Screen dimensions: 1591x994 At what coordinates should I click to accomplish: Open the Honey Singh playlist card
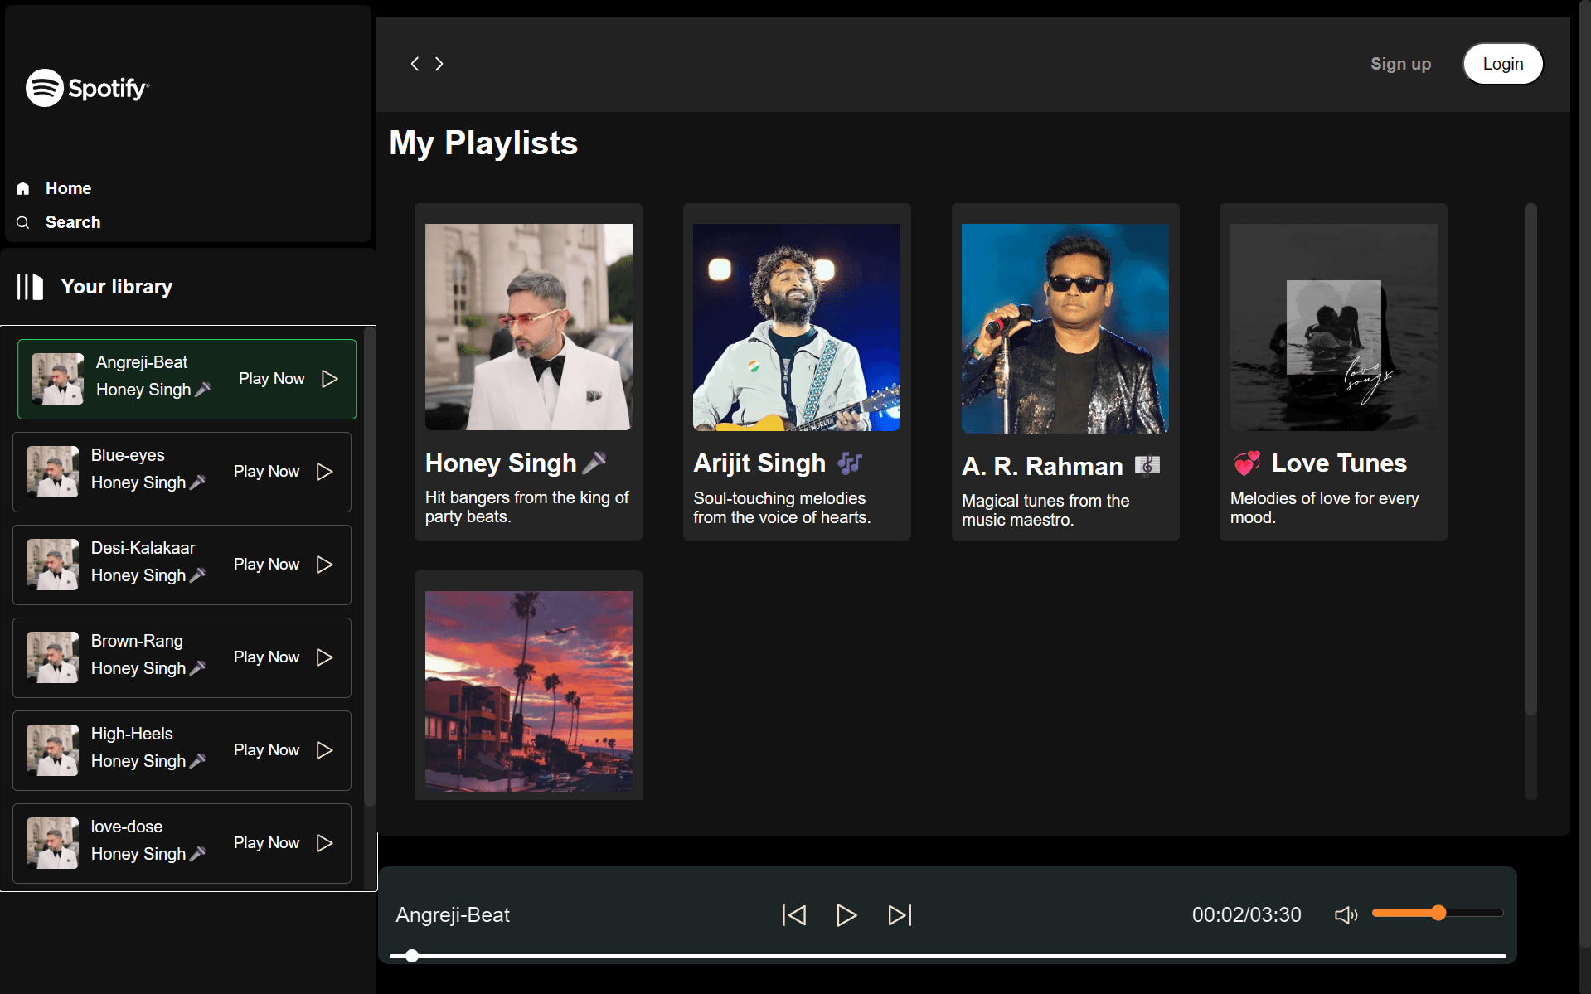pyautogui.click(x=528, y=371)
